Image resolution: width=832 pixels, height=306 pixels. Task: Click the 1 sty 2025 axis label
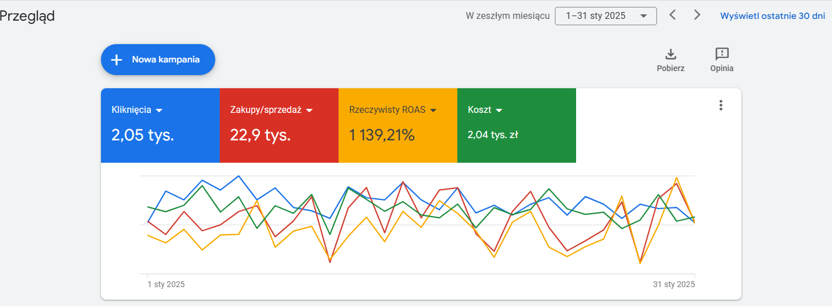pyautogui.click(x=166, y=284)
